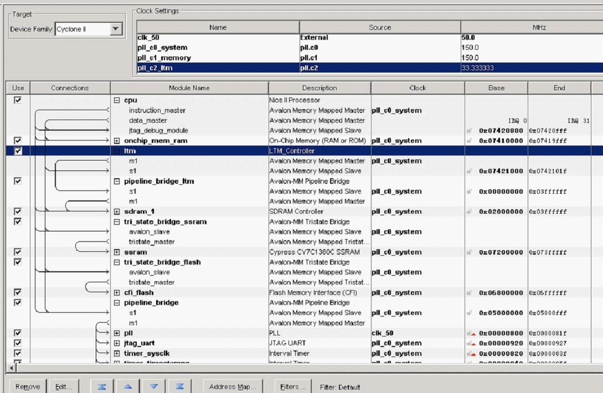This screenshot has width=603, height=393.
Task: Click the move down arrow icon button
Action: tap(154, 386)
